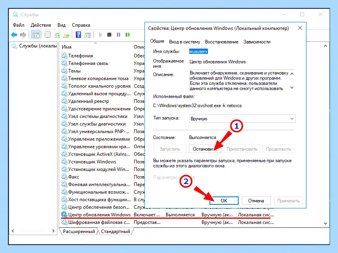This screenshot has height=253, width=338.
Task: Open Help using the question mark icon
Action: point(78,35)
